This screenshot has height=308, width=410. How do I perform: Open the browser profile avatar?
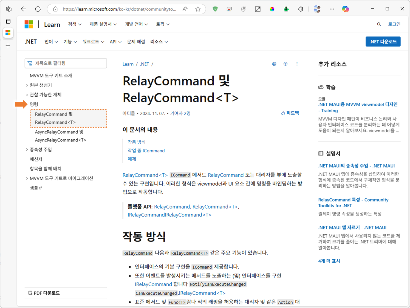[x=317, y=9]
